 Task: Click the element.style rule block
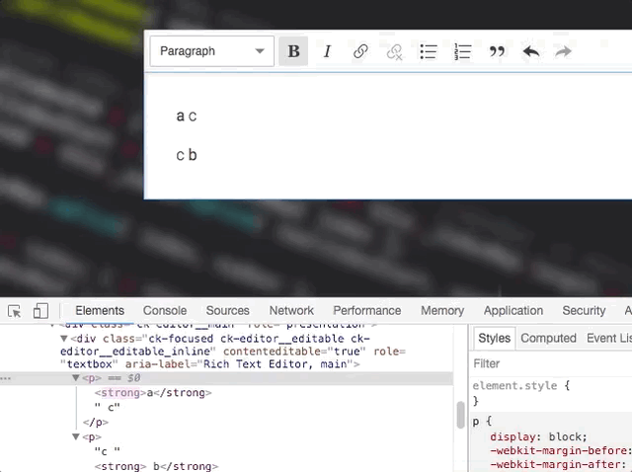pos(521,393)
